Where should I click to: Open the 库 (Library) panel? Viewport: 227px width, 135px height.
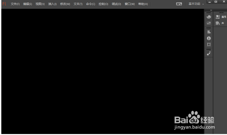pos(220,23)
